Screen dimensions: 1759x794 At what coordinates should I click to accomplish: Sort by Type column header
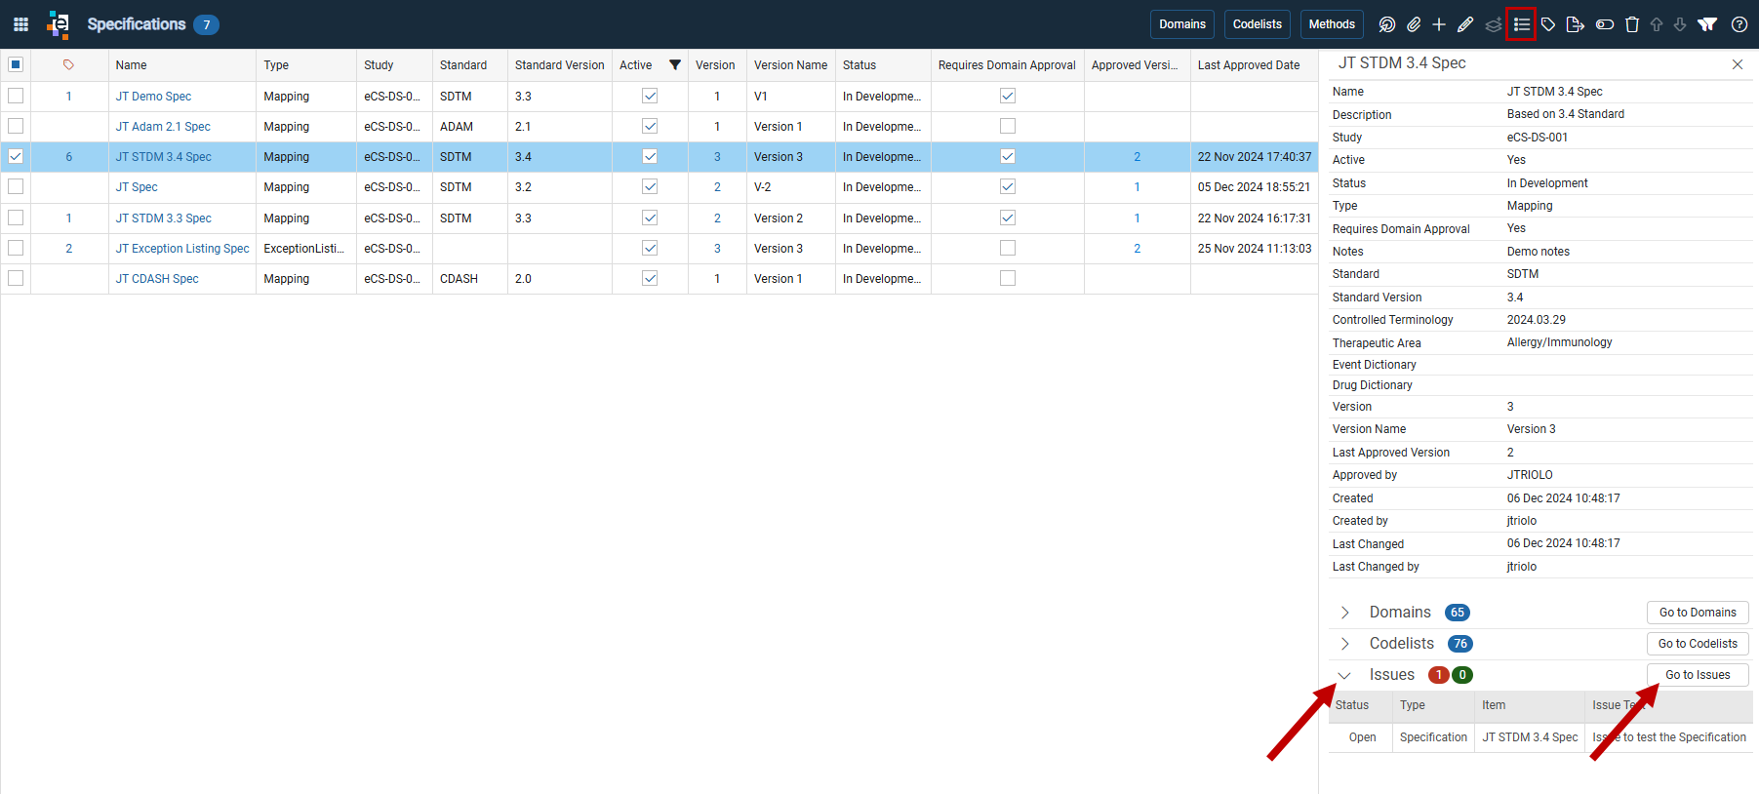click(x=276, y=65)
